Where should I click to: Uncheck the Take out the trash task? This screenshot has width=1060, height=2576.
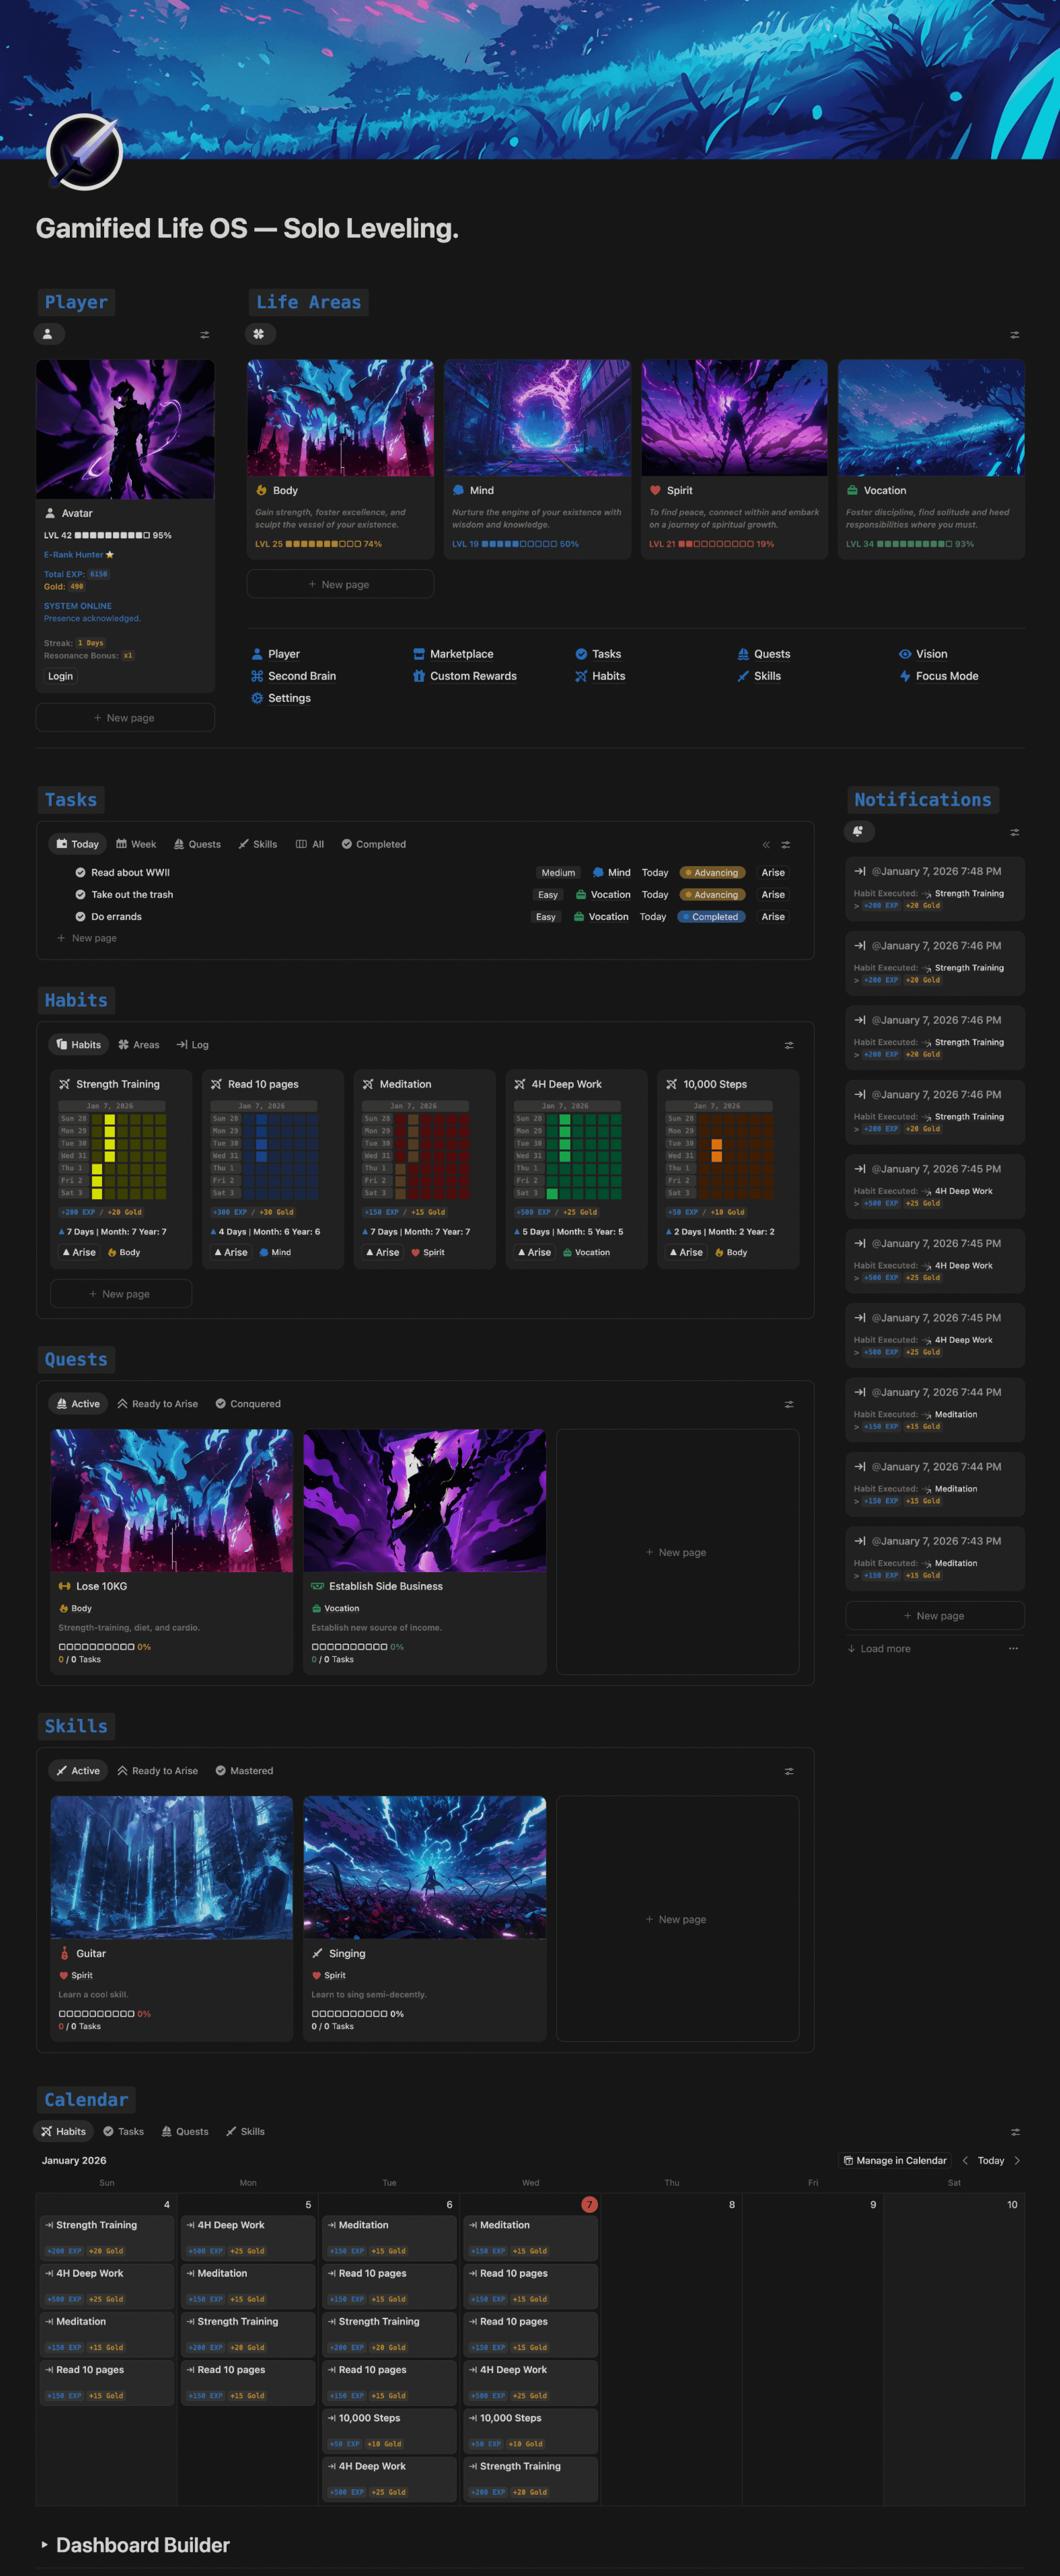[81, 894]
